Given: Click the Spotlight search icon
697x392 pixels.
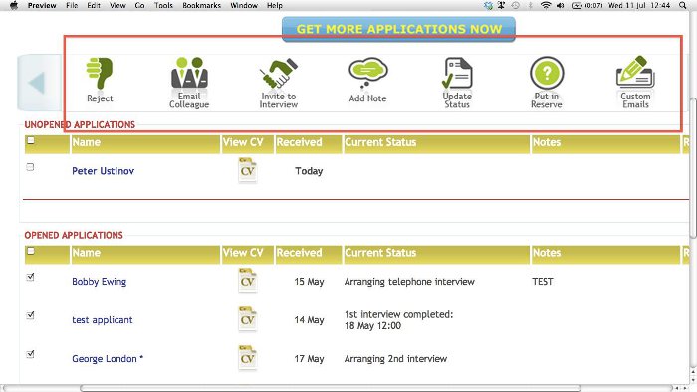Looking at the screenshot, I should click(x=682, y=5).
